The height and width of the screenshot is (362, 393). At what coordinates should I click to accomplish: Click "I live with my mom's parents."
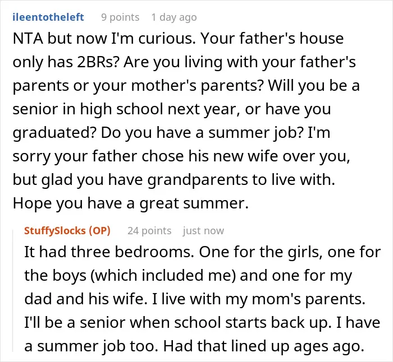[258, 299]
